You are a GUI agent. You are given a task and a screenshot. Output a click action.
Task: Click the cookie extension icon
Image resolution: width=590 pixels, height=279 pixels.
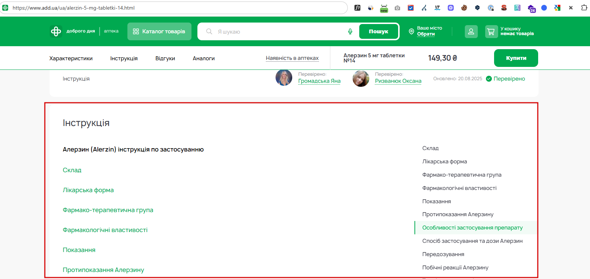[x=464, y=8]
